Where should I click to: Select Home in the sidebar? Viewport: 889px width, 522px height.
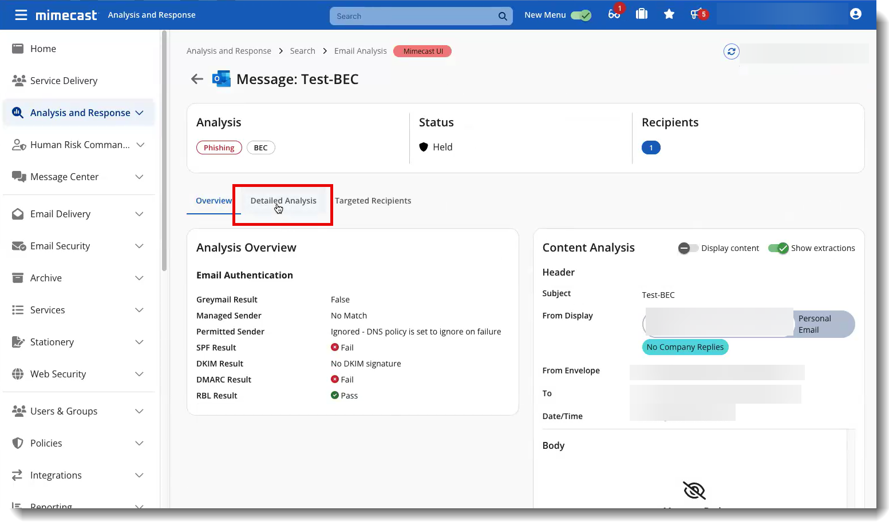pos(44,49)
